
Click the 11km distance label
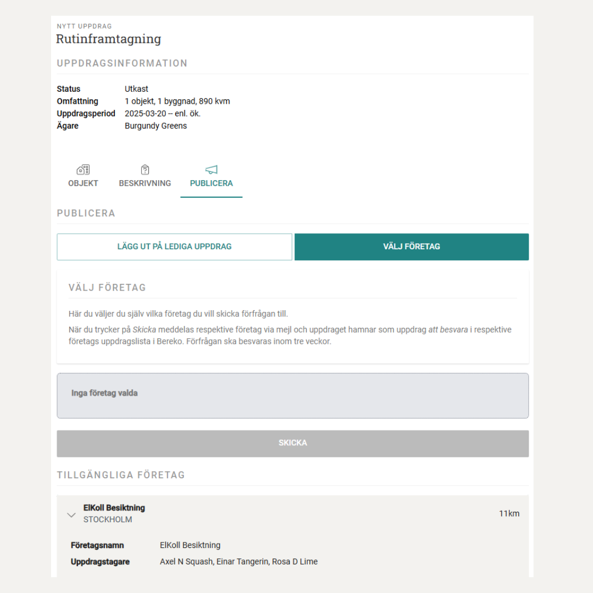pos(509,514)
